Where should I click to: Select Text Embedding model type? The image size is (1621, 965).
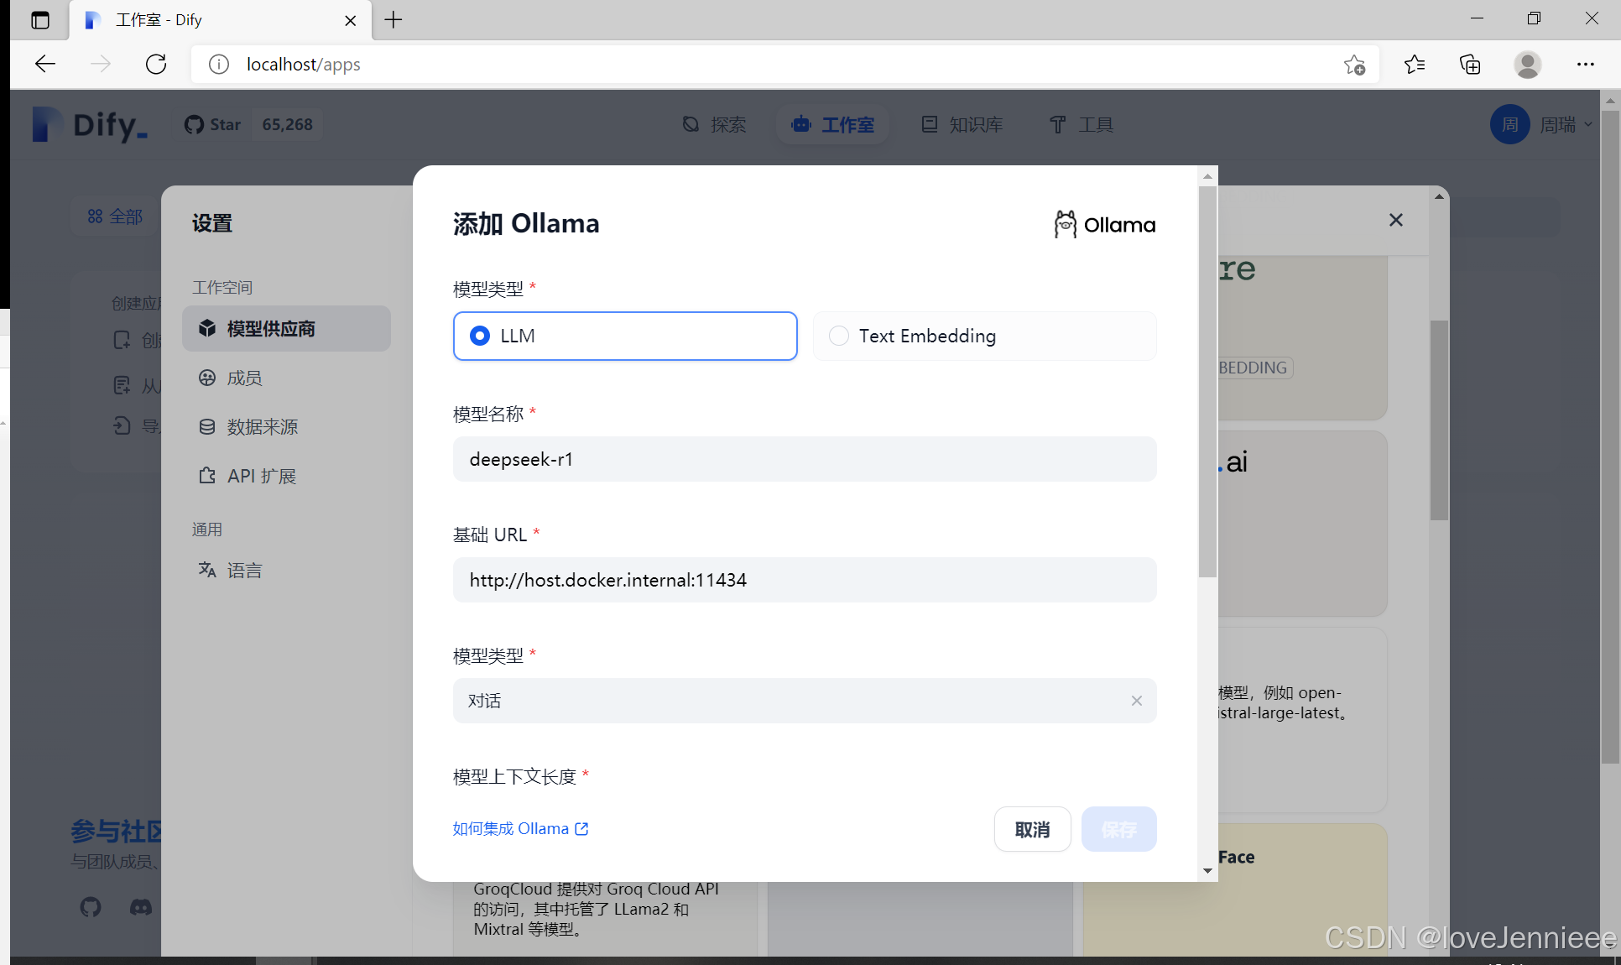click(839, 336)
